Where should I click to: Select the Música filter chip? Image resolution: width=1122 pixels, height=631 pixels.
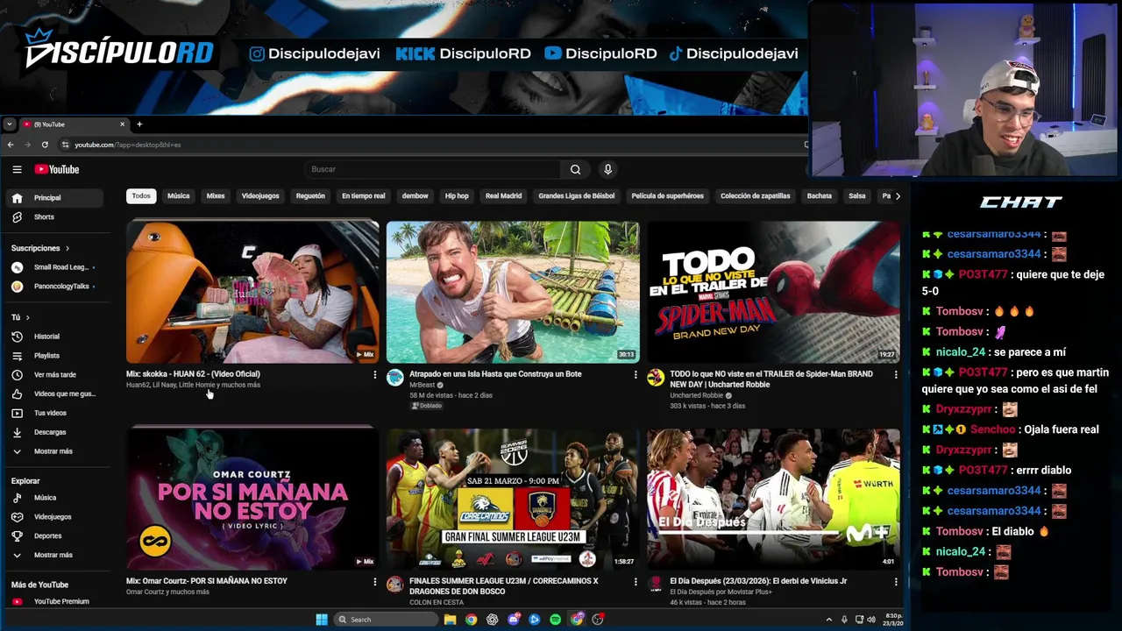point(179,196)
